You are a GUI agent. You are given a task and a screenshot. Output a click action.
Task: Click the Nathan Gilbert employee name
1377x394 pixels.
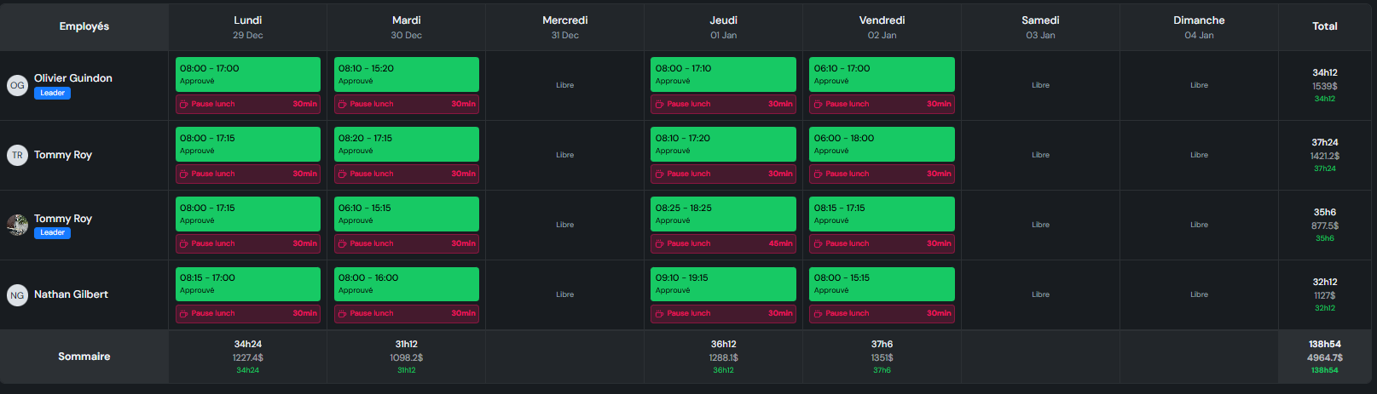(x=71, y=294)
